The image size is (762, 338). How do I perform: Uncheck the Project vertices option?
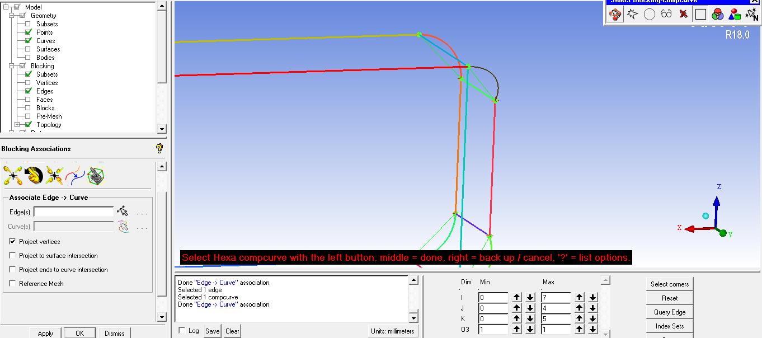tap(12, 241)
